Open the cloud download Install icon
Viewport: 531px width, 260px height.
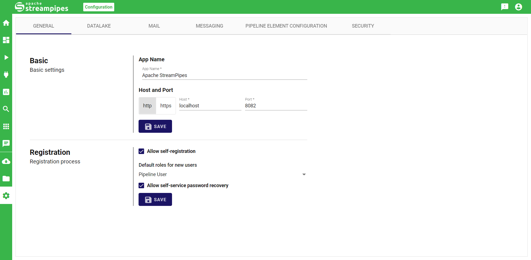(6, 161)
